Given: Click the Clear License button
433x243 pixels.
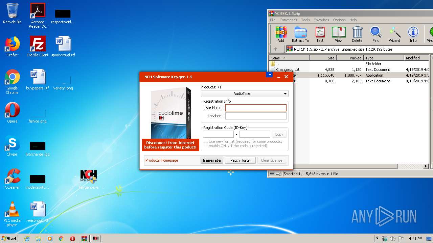Looking at the screenshot, I should 272,160.
